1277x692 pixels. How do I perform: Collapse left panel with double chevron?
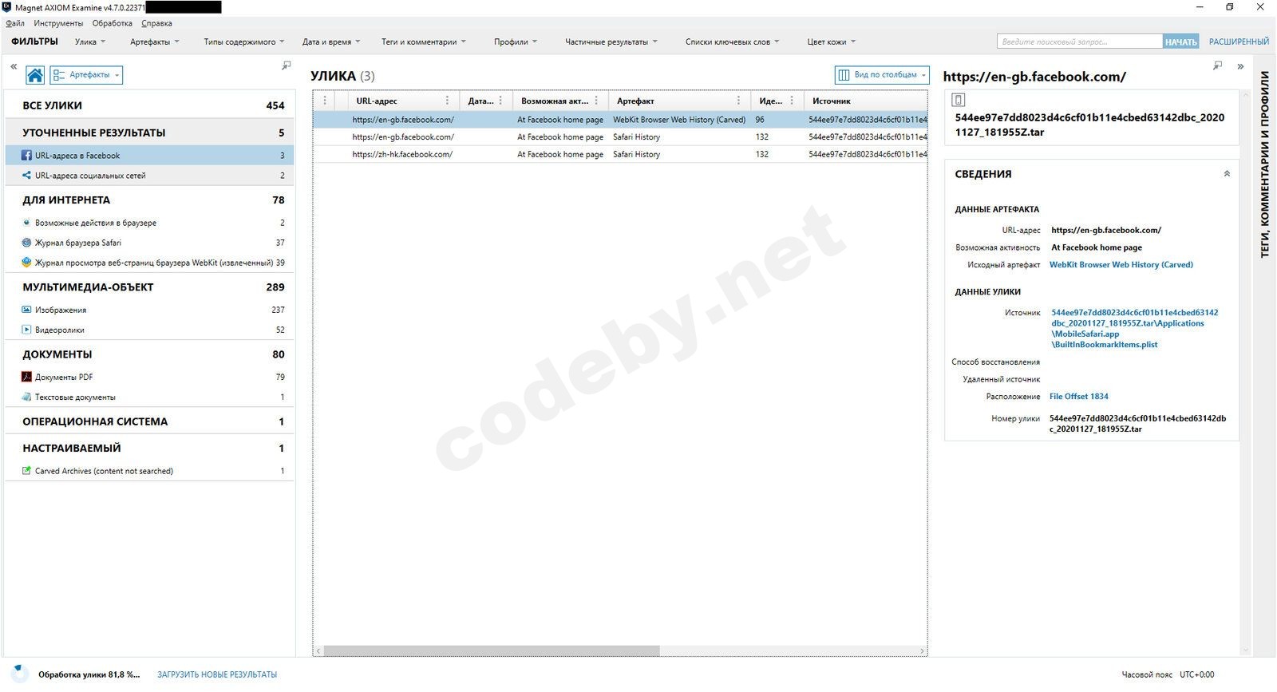coord(14,66)
